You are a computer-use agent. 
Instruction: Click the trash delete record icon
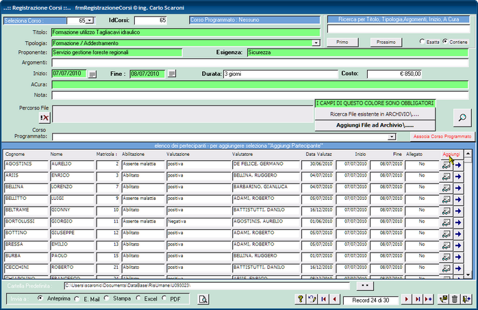(454, 299)
